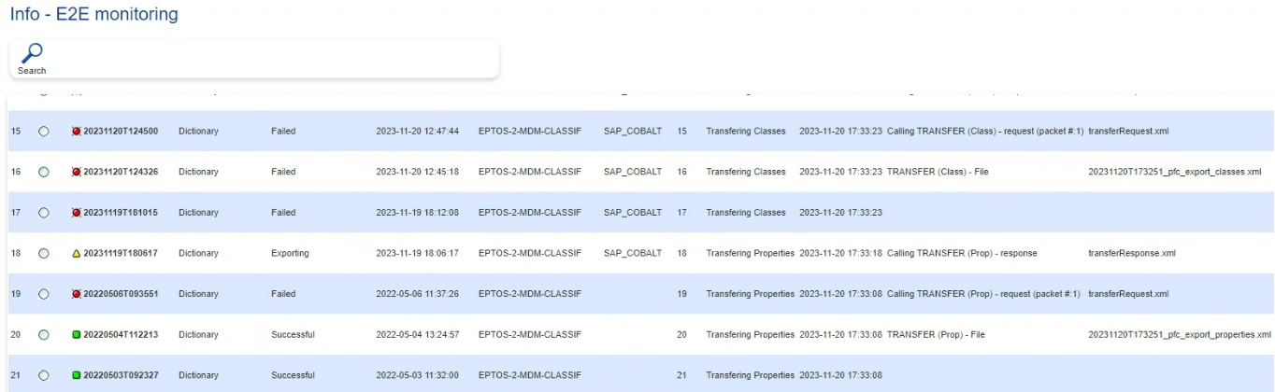The image size is (1275, 392).
Task: Click red failed status icon for 20231120T124500
Action: [77, 132]
